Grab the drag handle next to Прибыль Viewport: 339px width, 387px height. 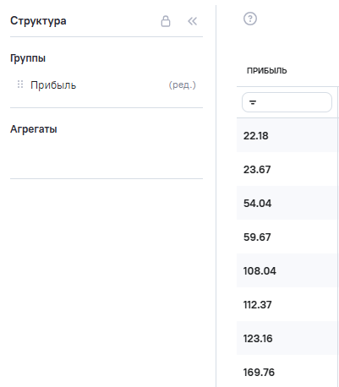[x=20, y=84]
